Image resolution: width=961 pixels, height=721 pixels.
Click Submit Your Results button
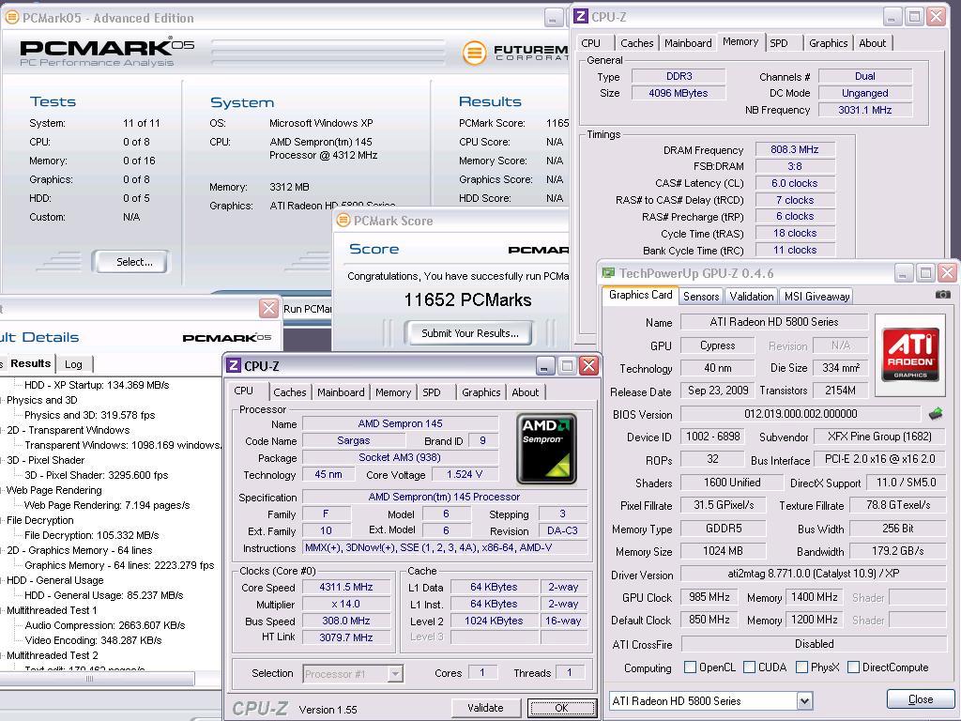pos(469,333)
